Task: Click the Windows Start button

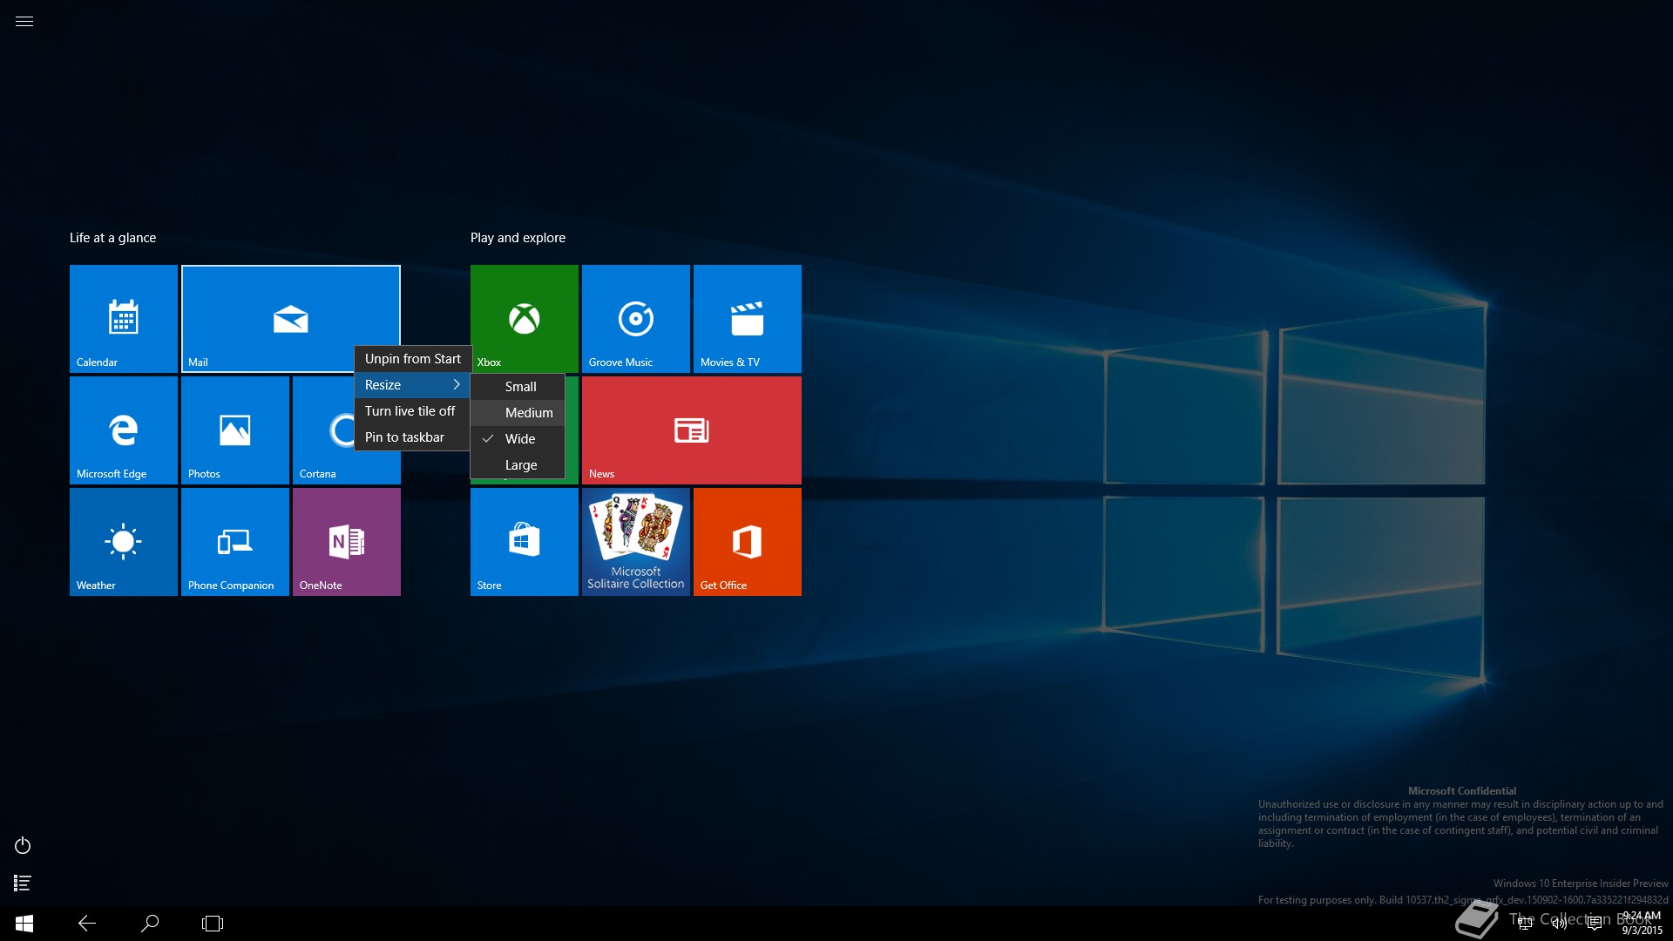Action: [x=24, y=924]
